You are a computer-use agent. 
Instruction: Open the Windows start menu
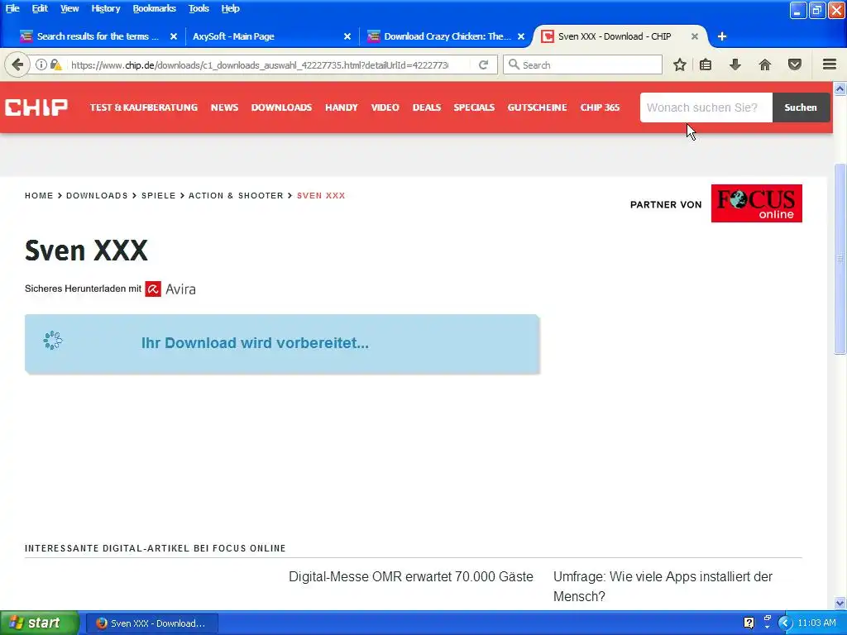click(x=39, y=623)
